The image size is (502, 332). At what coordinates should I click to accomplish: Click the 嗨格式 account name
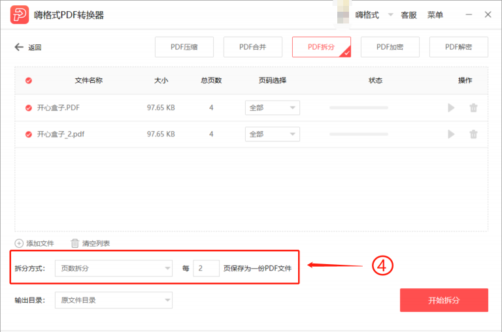[367, 15]
